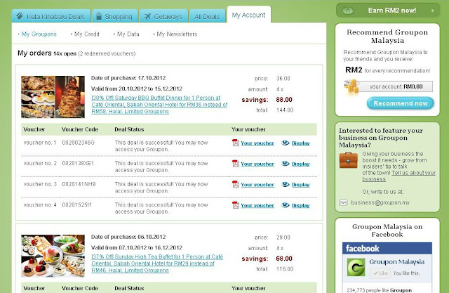
Task: Click the tag icon on Kota Kinabalu Deals
Action: [20, 16]
